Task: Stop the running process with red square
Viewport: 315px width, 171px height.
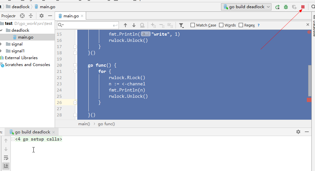Action: (x=303, y=7)
